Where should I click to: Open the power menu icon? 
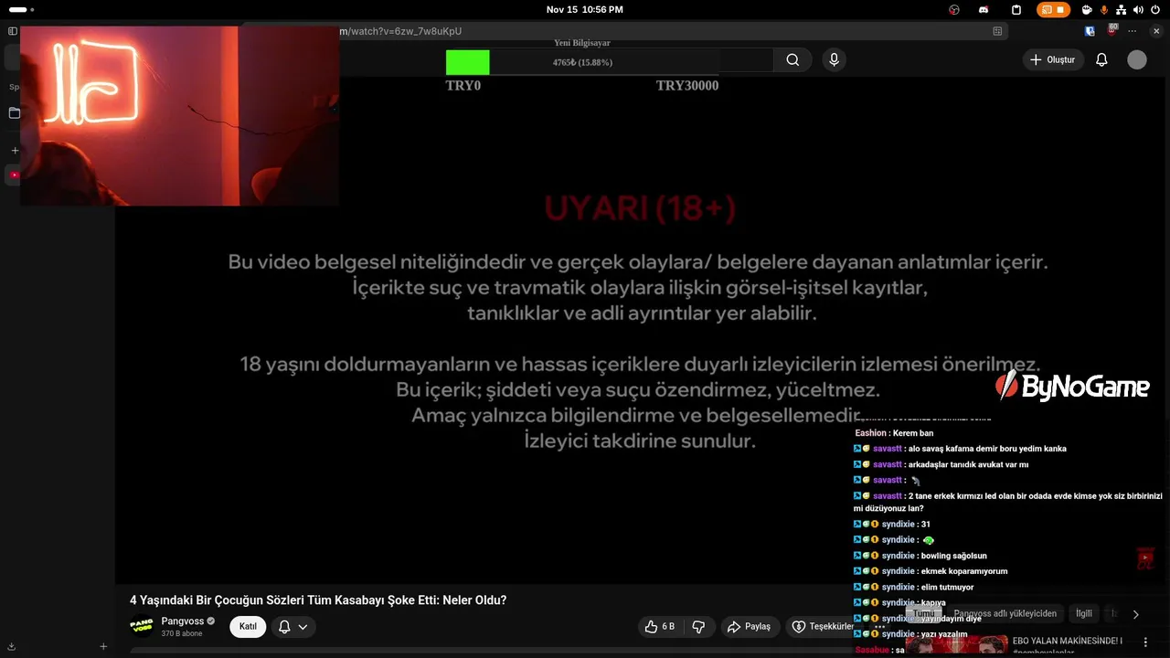[1155, 10]
